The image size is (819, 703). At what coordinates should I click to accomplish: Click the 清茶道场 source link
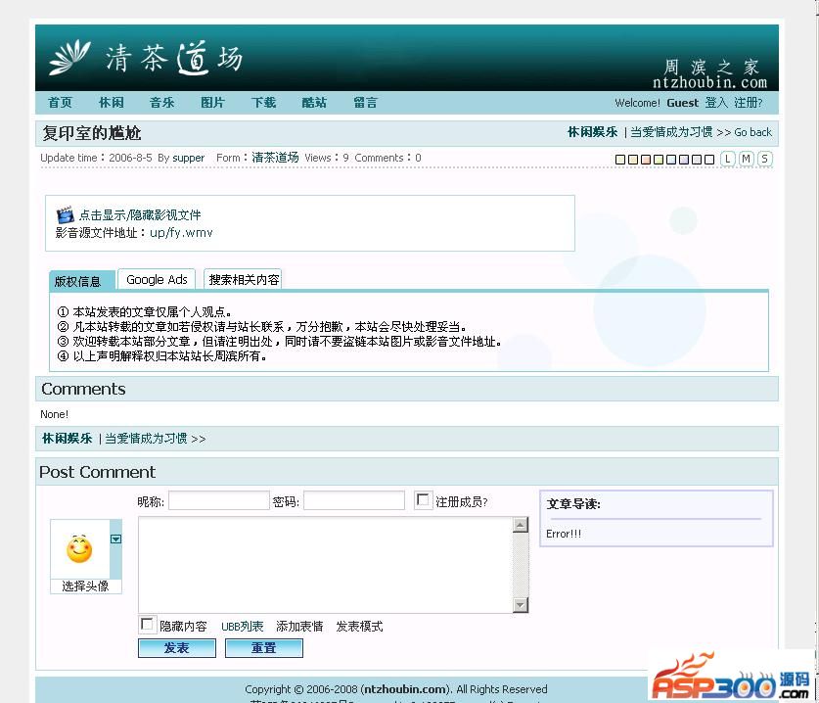275,158
